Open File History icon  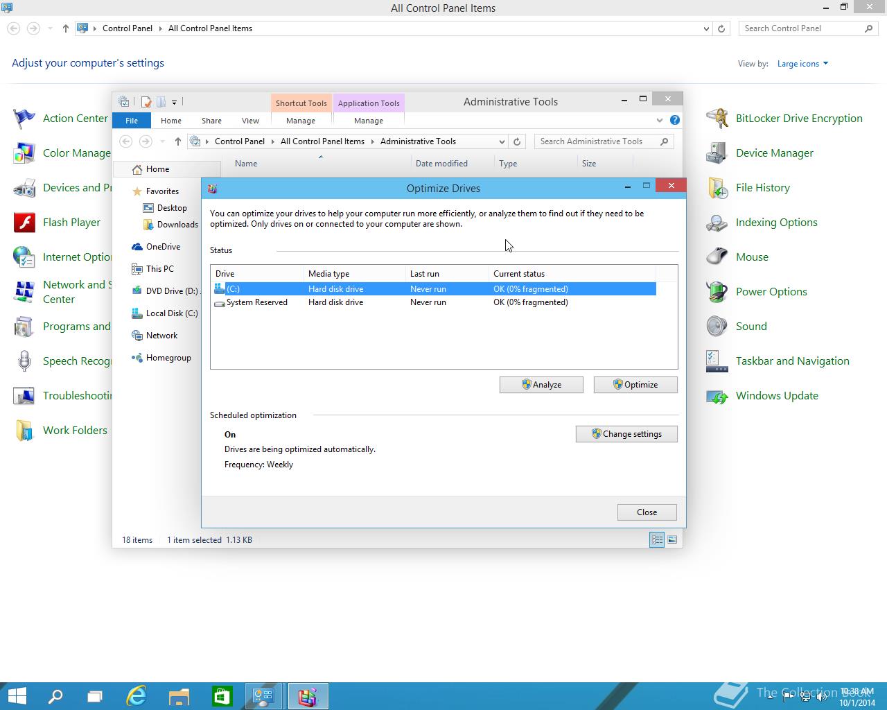click(717, 188)
